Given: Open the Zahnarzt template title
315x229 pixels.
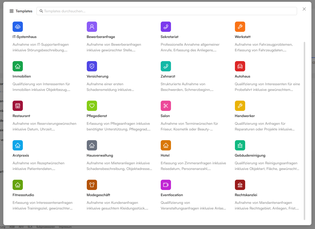Looking at the screenshot, I should [x=168, y=76].
